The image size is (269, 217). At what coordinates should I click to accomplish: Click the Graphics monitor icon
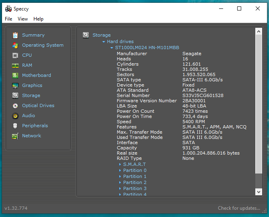15,86
